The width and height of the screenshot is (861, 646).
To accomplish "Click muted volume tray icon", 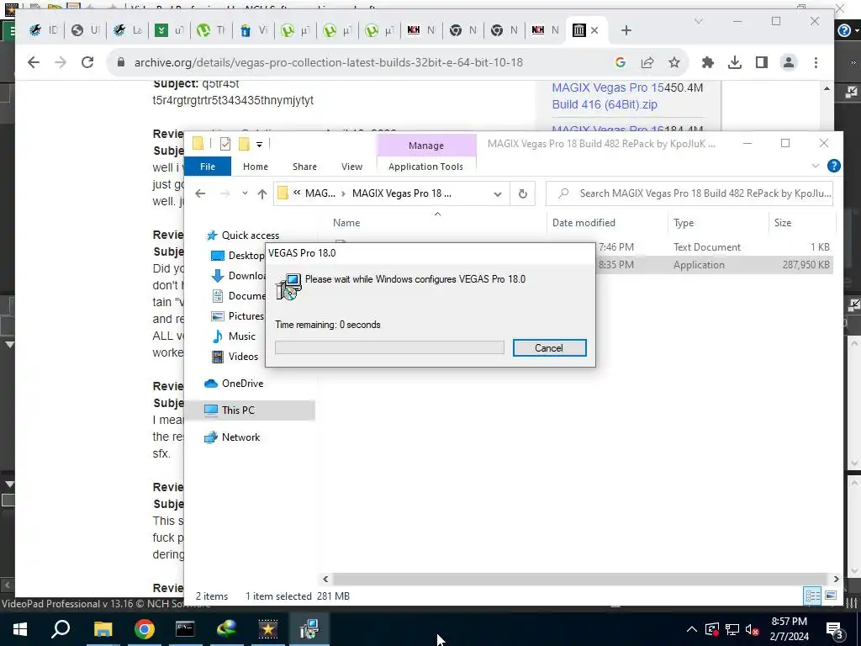I will pyautogui.click(x=753, y=629).
